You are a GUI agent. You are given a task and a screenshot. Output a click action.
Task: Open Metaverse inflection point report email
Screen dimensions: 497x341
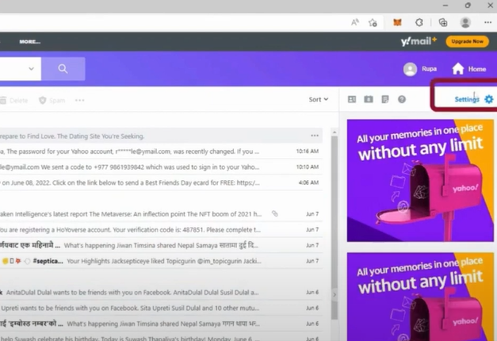[162, 214]
